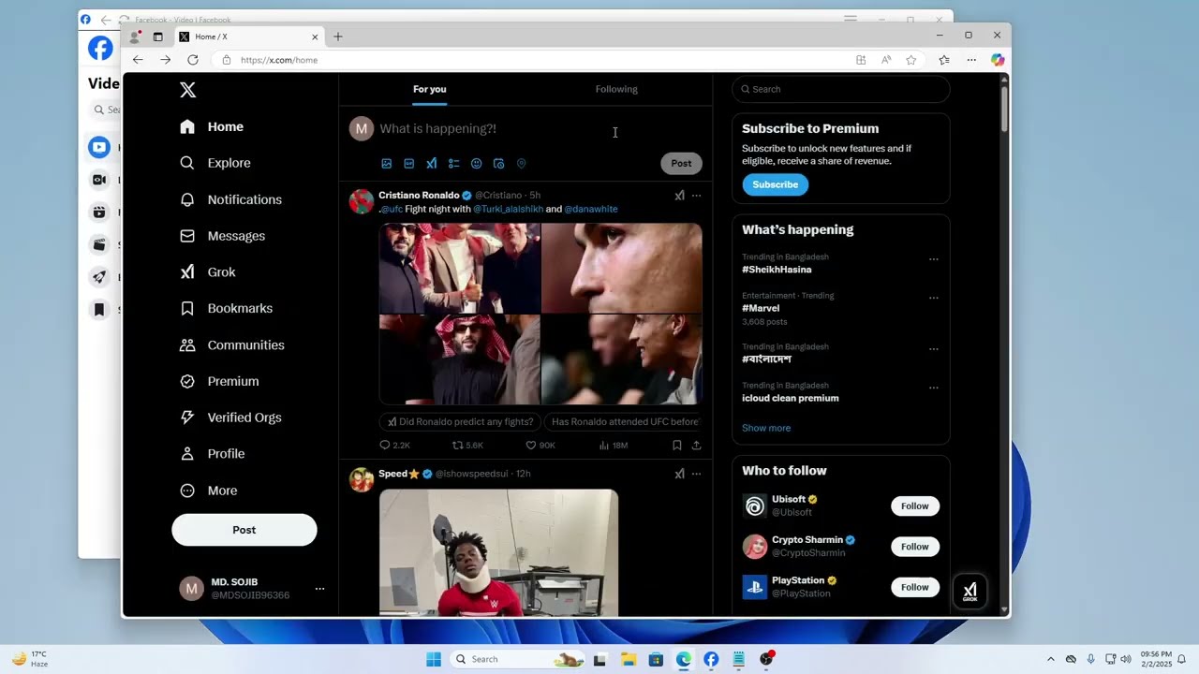Open #SheikhHasina trending topic
This screenshot has width=1199, height=674.
(777, 270)
